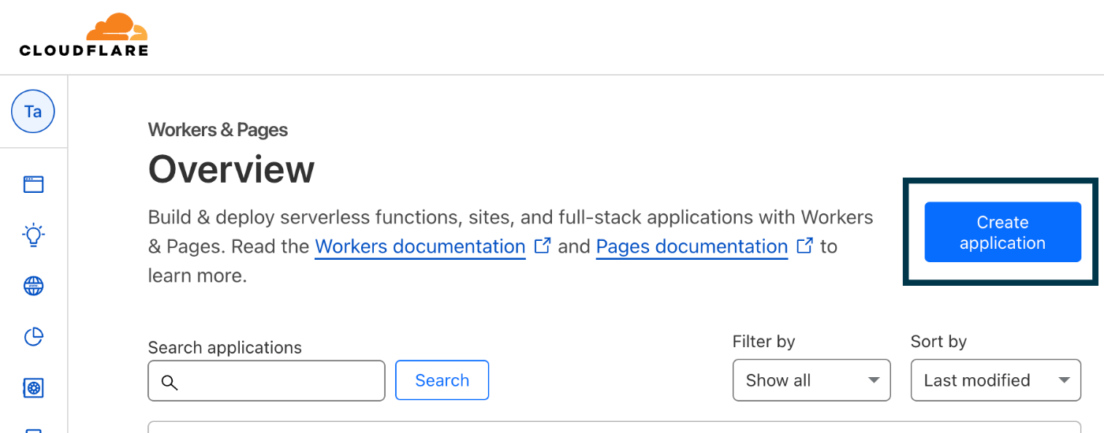Open the browser window sidebar icon
Image resolution: width=1104 pixels, height=433 pixels.
click(x=33, y=185)
